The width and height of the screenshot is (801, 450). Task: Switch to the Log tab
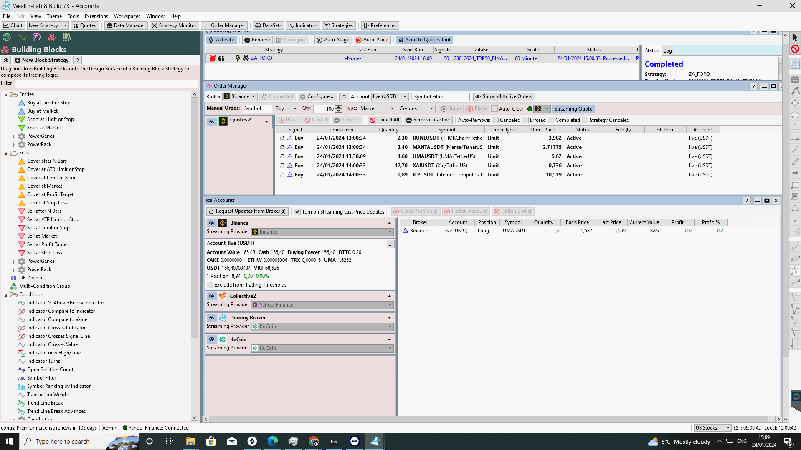(667, 51)
